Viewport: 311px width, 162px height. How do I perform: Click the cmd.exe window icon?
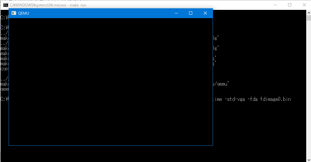(x=5, y=5)
